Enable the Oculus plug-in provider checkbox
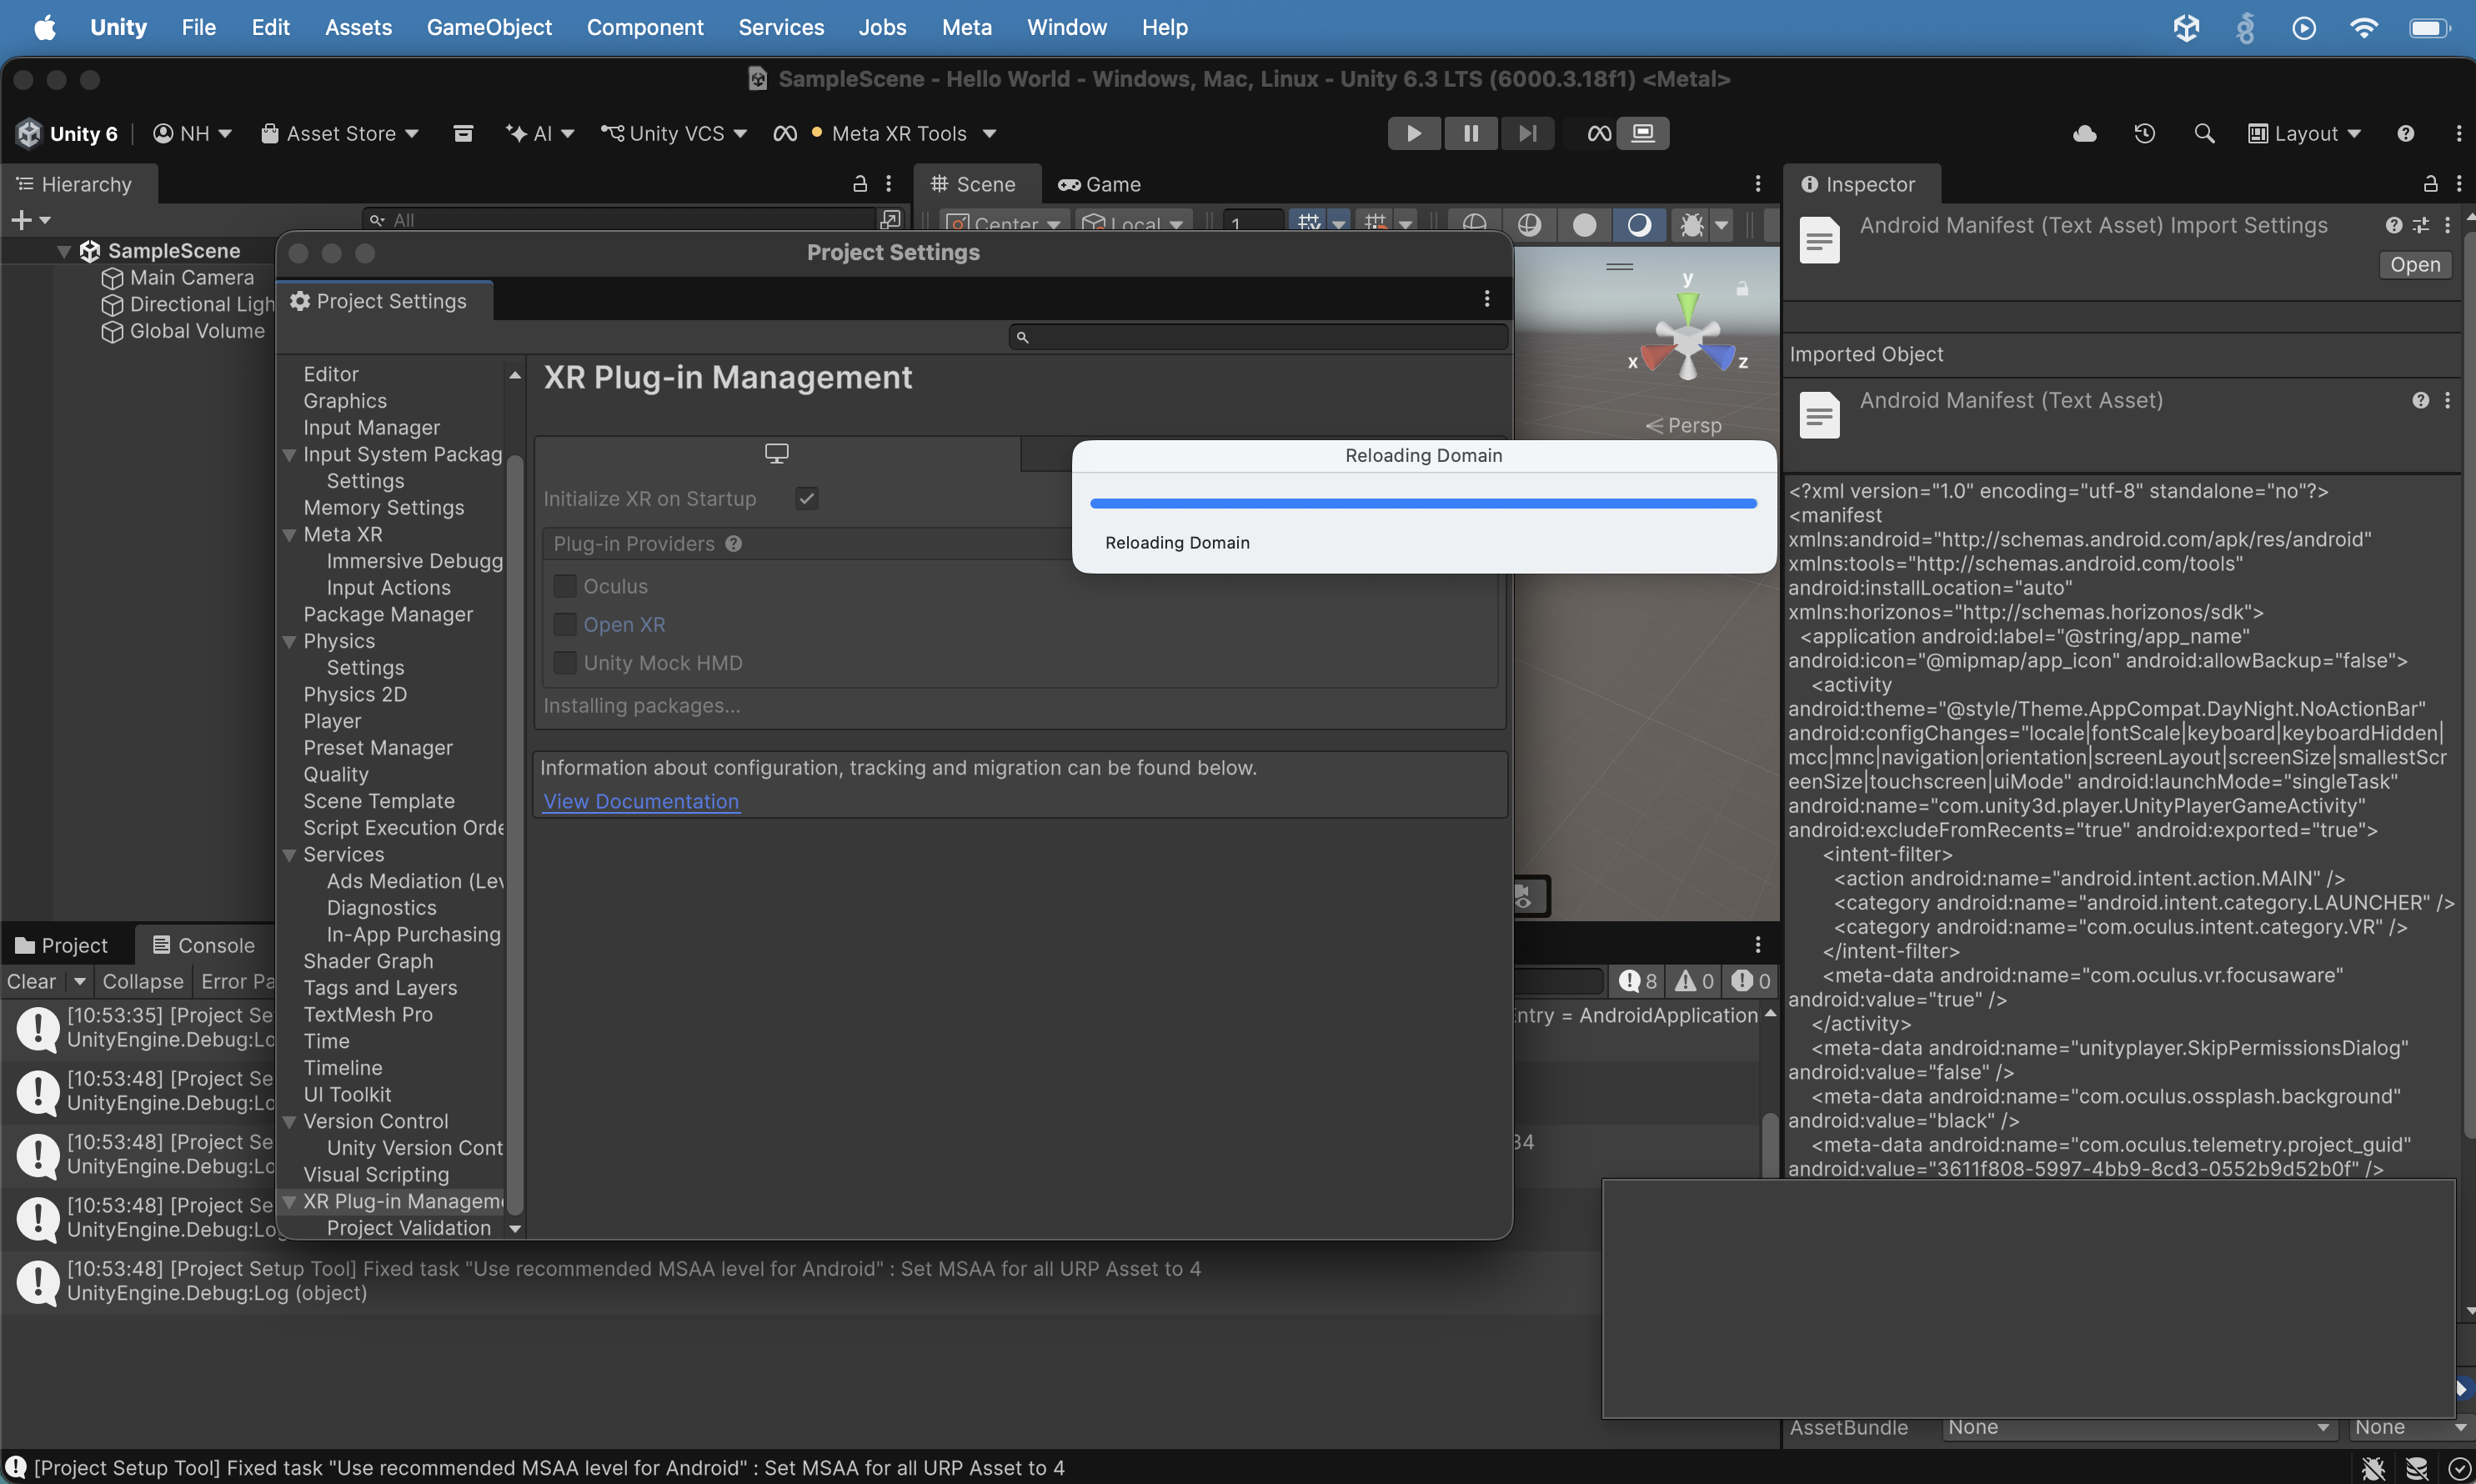 point(565,586)
